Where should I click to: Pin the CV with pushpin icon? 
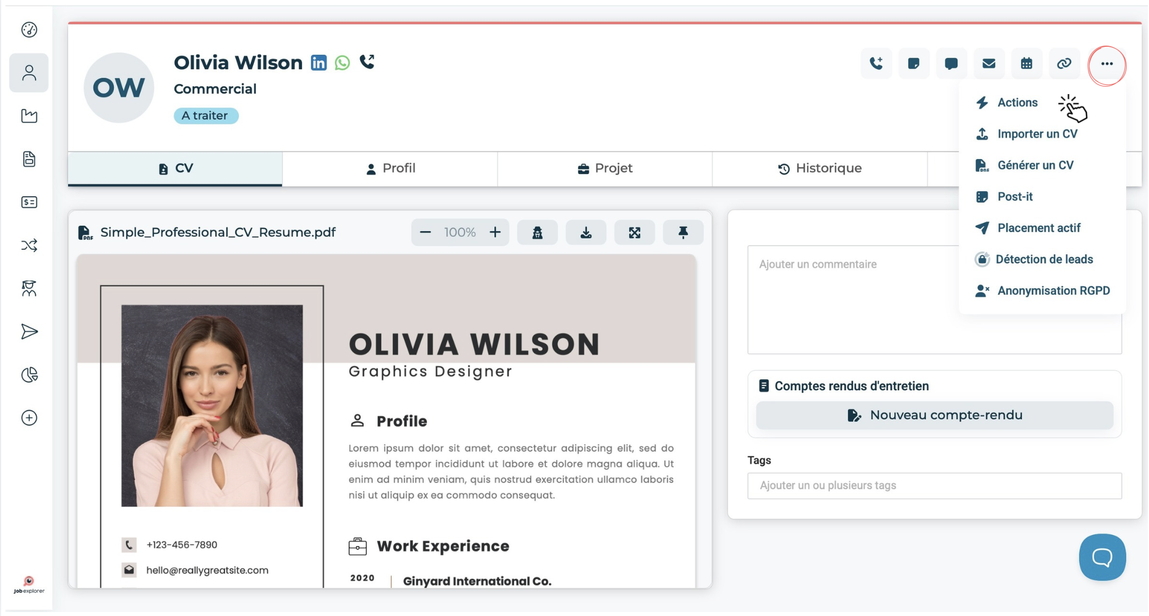pos(683,233)
